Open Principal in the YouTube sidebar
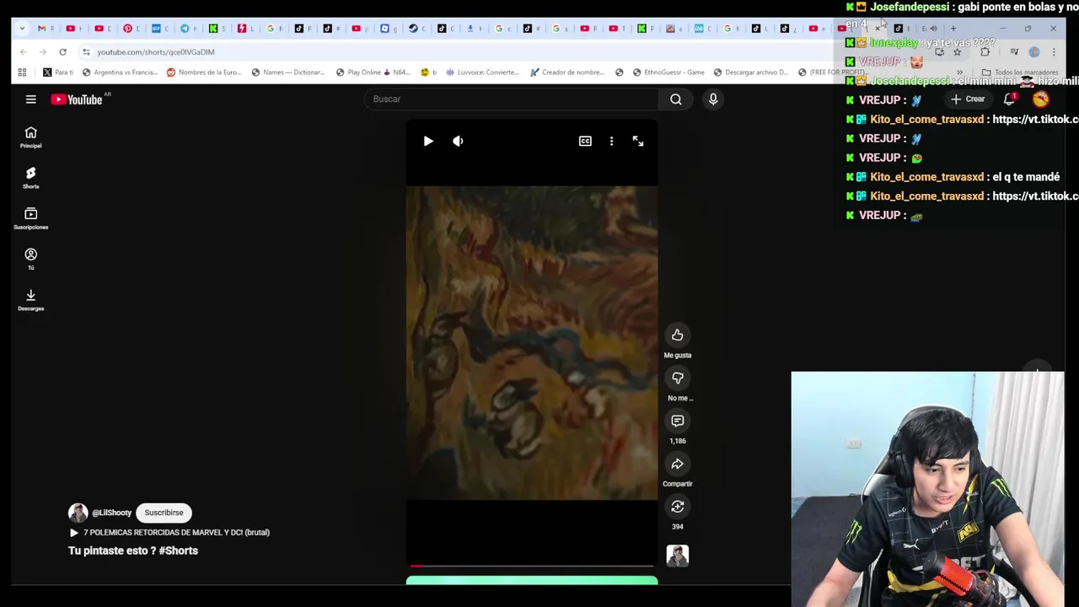Screen dimensions: 1079x607 [30, 137]
